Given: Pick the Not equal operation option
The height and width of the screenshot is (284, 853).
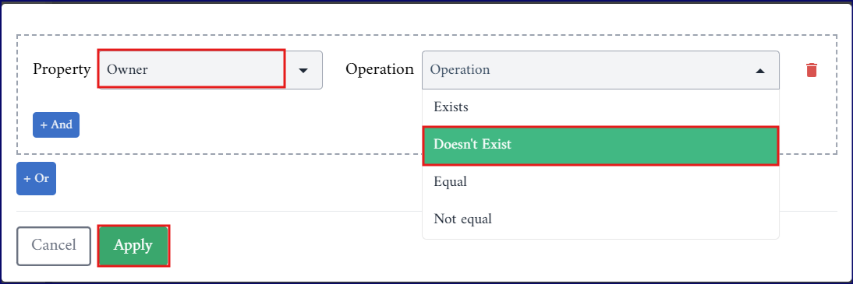Looking at the screenshot, I should [600, 219].
